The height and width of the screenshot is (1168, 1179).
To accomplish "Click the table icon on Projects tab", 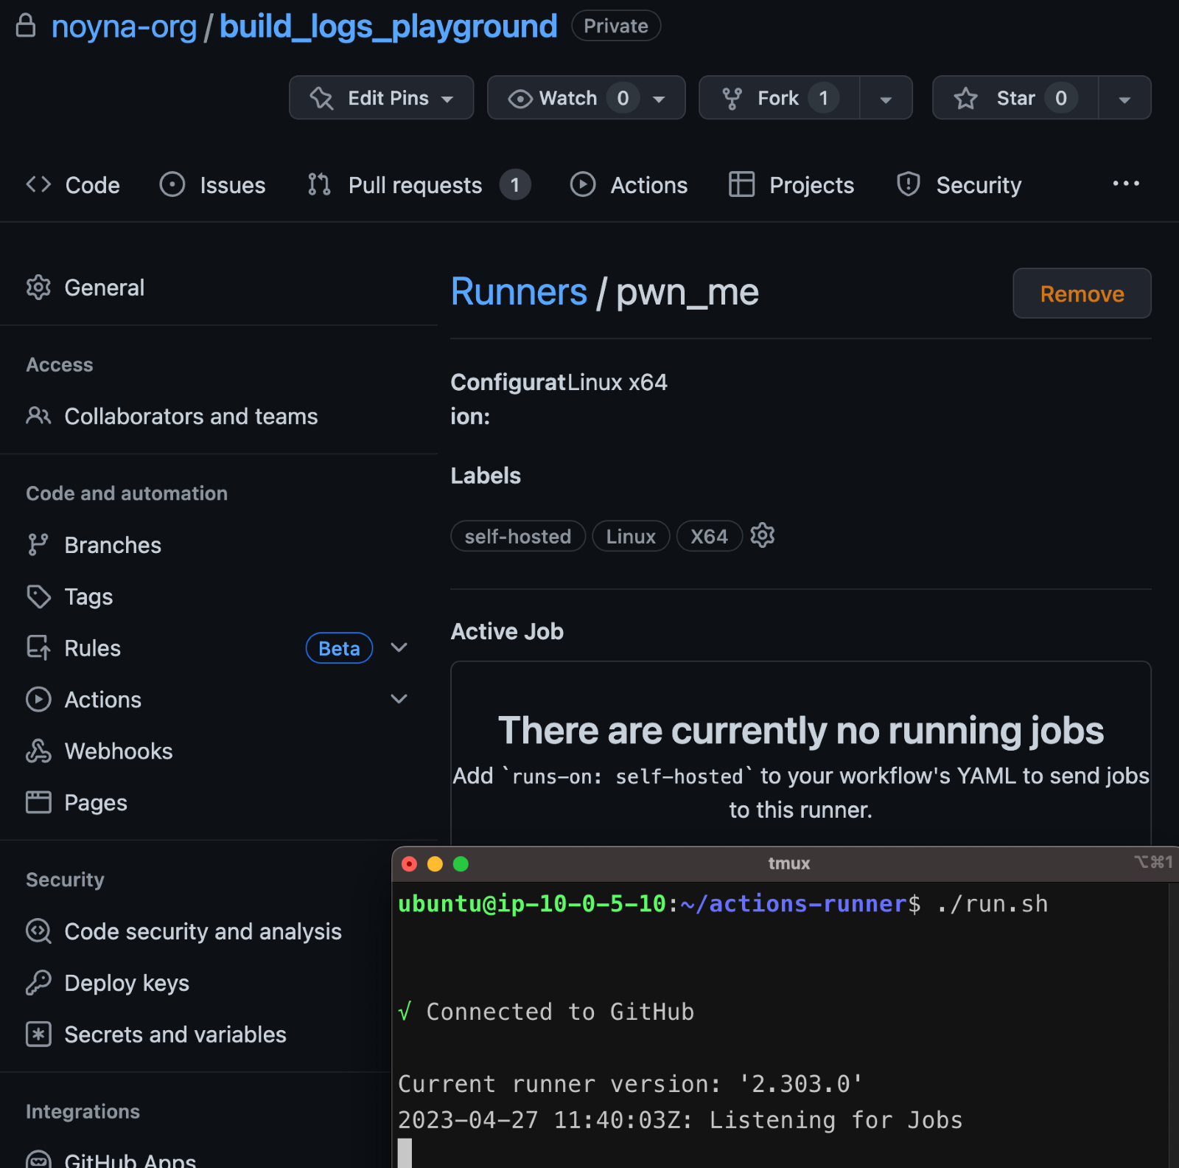I will click(741, 184).
